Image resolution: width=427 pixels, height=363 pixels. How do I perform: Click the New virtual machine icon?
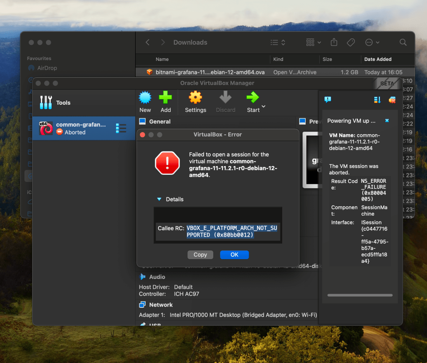(x=145, y=98)
